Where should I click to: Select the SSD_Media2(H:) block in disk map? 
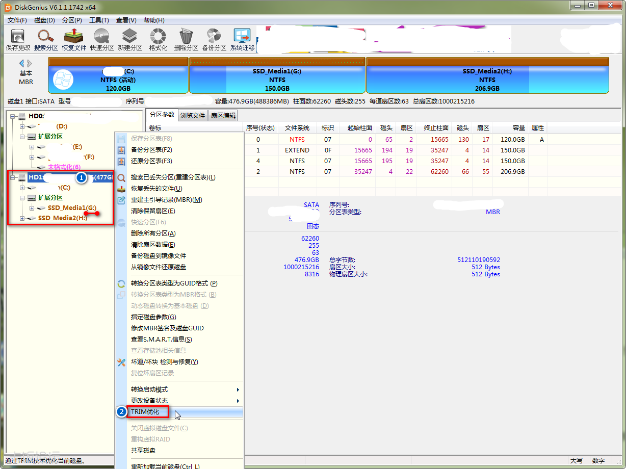[487, 75]
